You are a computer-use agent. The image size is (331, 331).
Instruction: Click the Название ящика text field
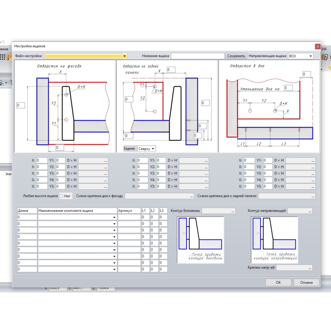click(198, 56)
